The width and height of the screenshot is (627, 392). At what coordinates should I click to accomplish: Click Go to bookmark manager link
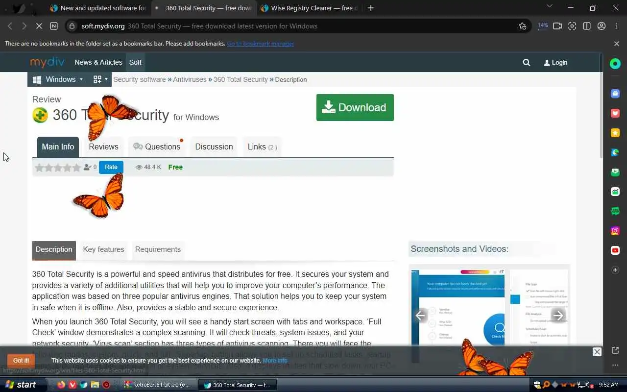pos(260,44)
